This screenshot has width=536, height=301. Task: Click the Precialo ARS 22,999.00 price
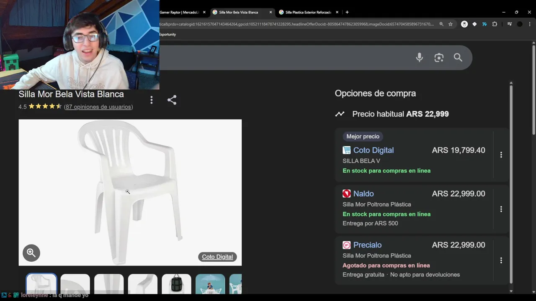[x=459, y=245]
